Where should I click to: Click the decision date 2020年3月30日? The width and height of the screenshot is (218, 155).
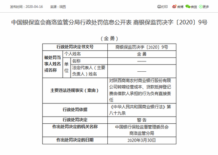(x=142, y=140)
